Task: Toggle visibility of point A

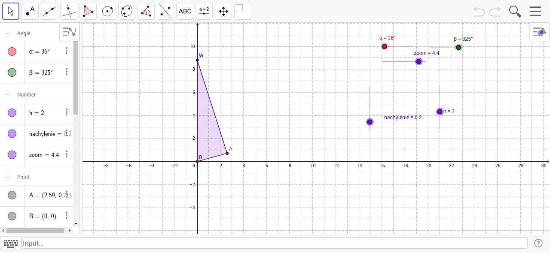Action: 12,195
